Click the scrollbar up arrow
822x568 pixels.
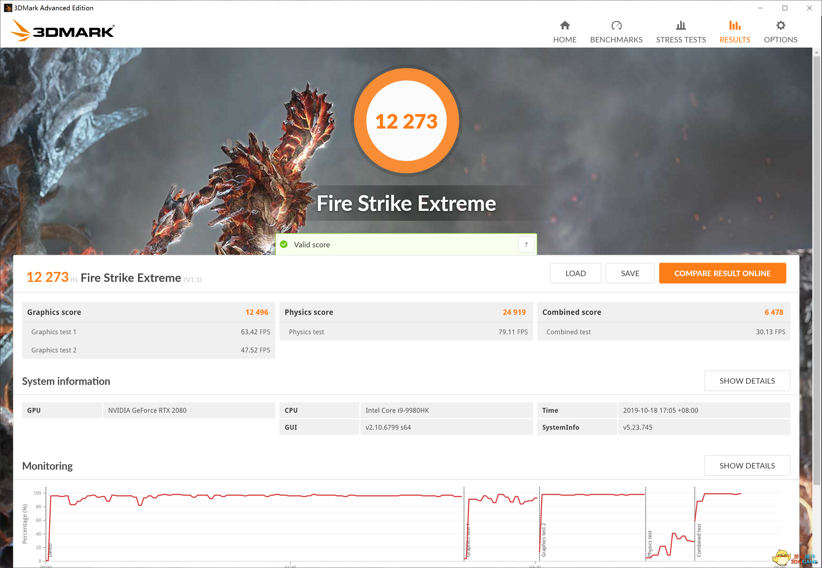816,52
